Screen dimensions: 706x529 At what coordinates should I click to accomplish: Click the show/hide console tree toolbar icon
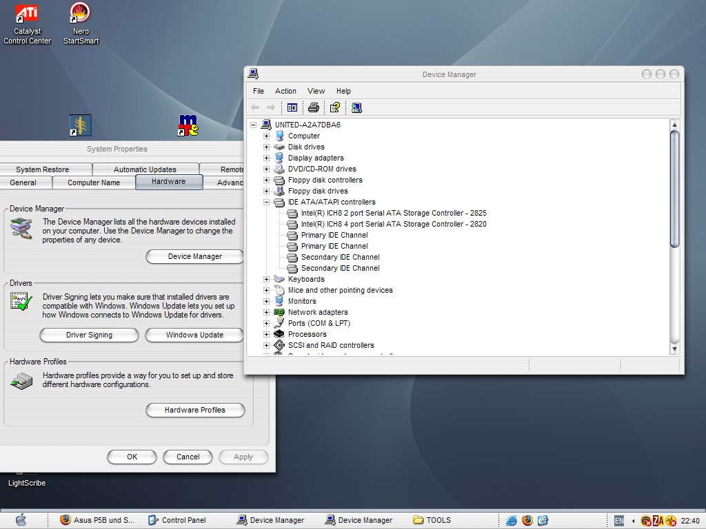[x=292, y=107]
